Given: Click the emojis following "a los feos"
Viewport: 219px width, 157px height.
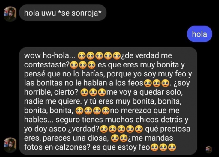Looking at the screenshot, I should coord(156,83).
